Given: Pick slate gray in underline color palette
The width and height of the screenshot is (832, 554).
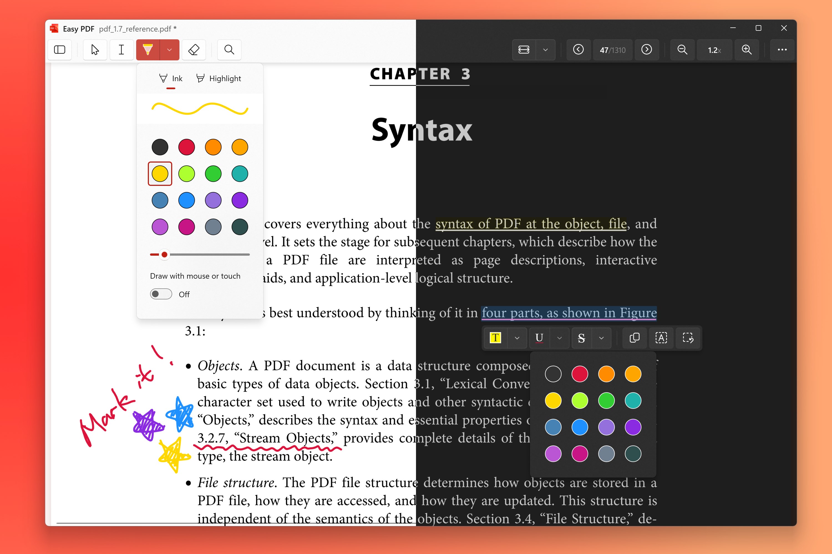Looking at the screenshot, I should point(606,454).
